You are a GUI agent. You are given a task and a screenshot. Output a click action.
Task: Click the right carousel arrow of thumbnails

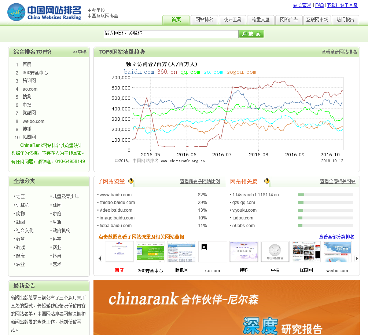[357, 258]
